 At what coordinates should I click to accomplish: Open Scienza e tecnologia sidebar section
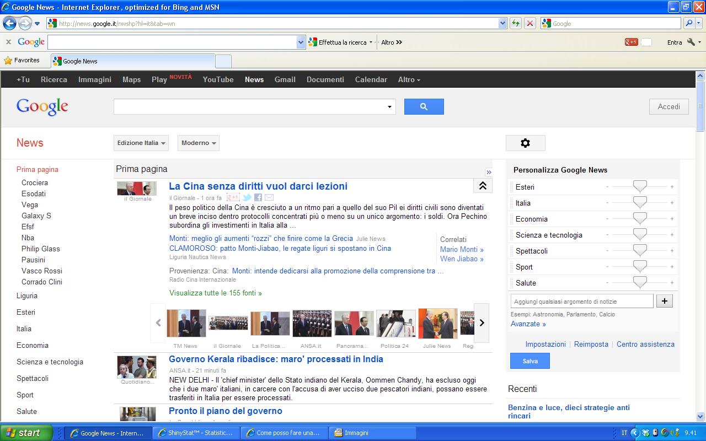(50, 362)
